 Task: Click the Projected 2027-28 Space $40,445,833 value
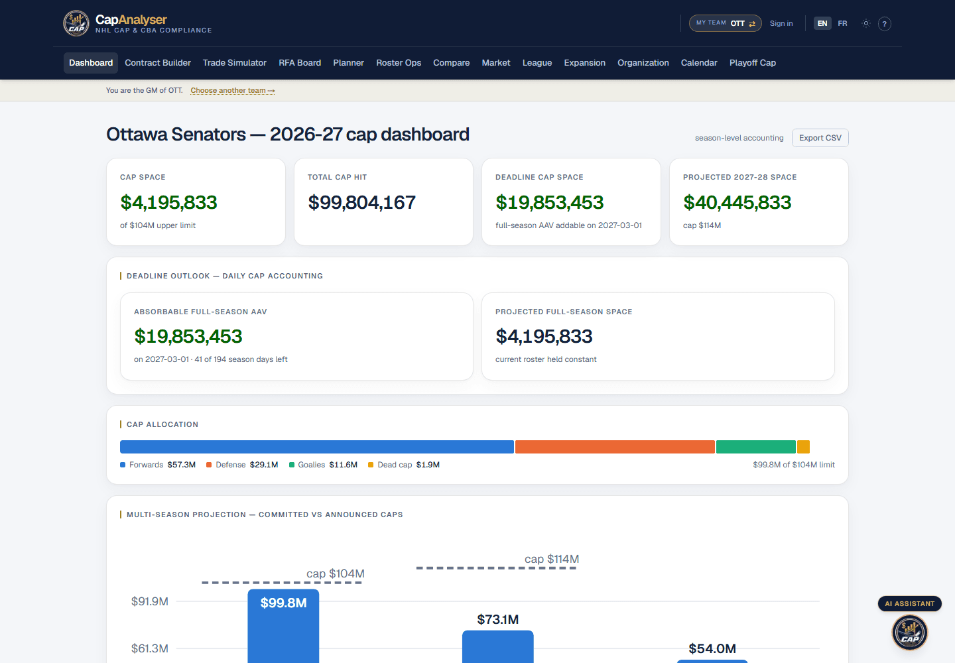737,202
